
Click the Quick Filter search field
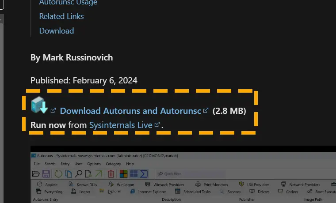190,174
